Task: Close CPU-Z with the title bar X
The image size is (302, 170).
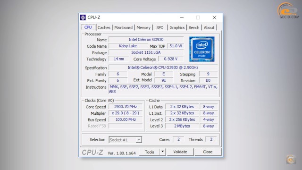Action: coord(214,17)
